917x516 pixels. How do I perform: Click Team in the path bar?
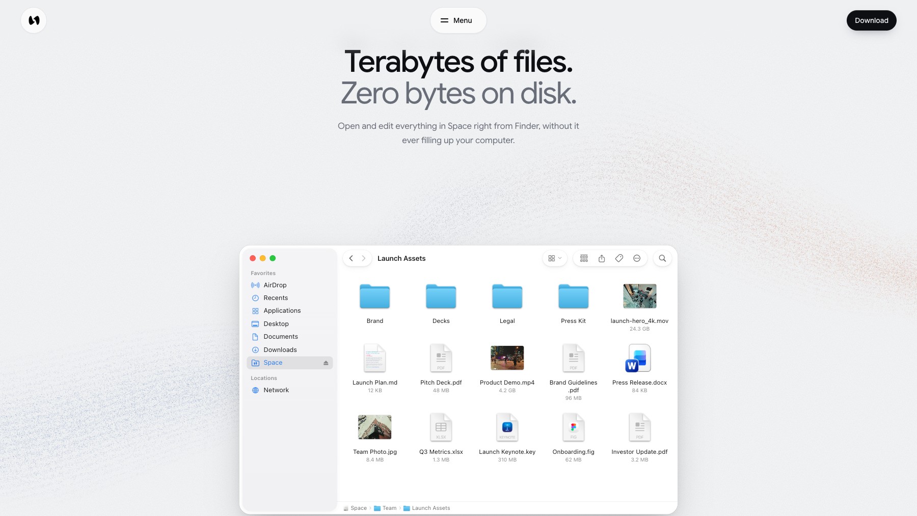(385, 508)
